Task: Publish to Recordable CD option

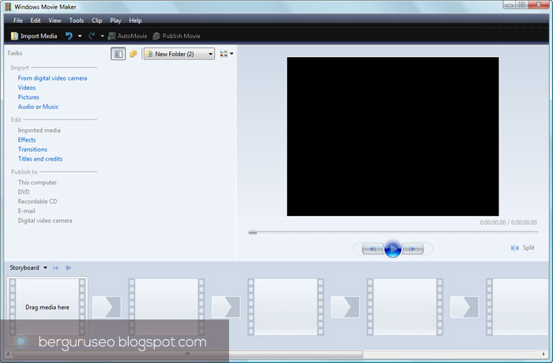Action: click(37, 202)
